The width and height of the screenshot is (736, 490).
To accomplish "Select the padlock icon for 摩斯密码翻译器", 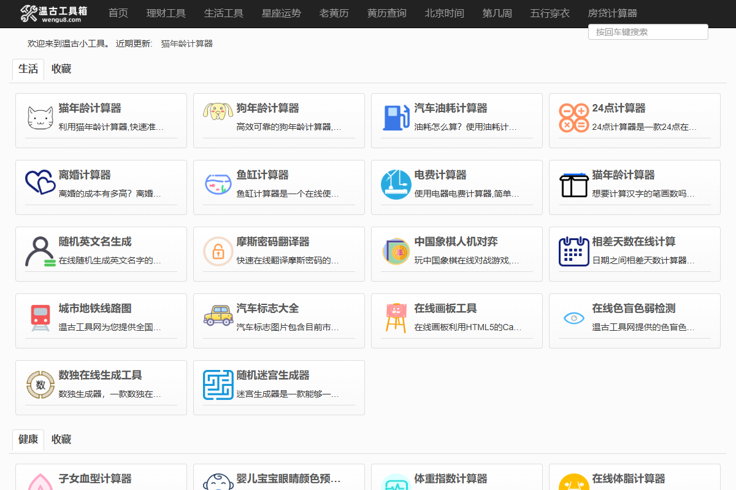I will click(217, 251).
